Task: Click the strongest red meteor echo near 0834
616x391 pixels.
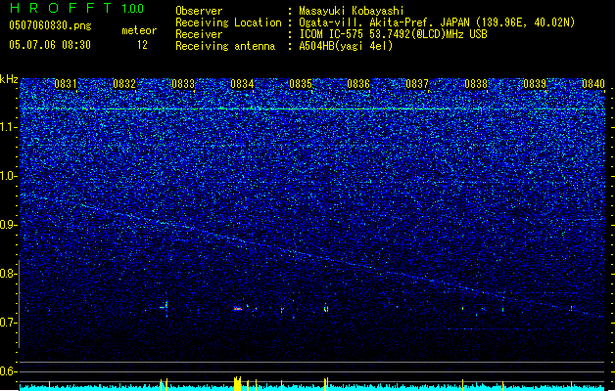Action: (237, 309)
